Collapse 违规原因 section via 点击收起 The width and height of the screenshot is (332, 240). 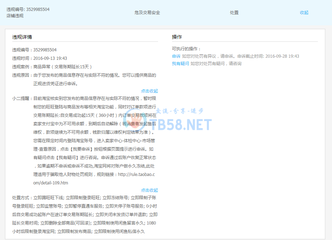[149, 91]
